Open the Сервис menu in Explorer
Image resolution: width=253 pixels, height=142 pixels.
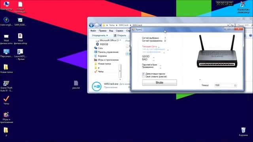[x=119, y=31]
